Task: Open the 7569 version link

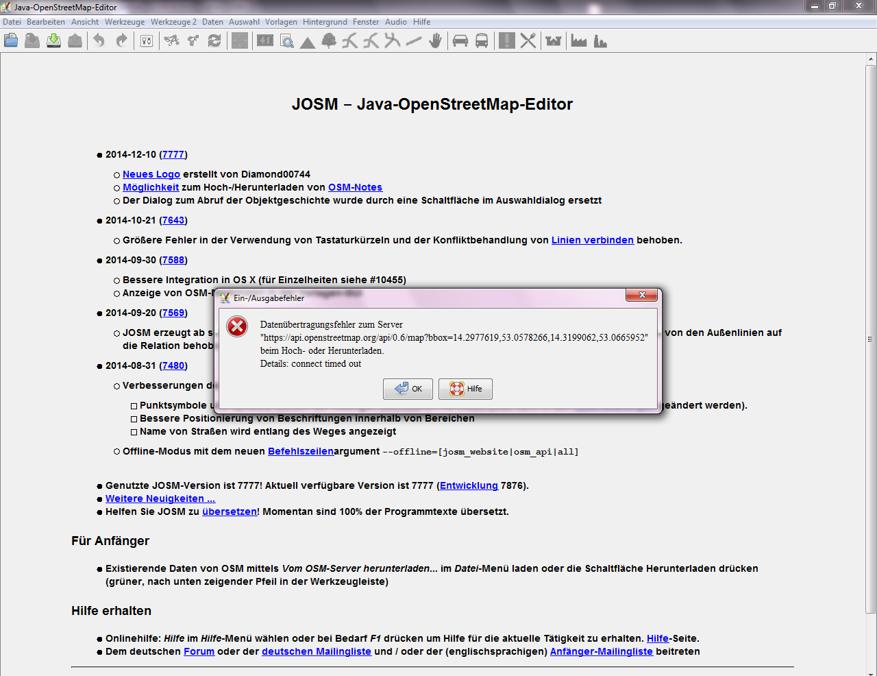Action: (x=173, y=313)
